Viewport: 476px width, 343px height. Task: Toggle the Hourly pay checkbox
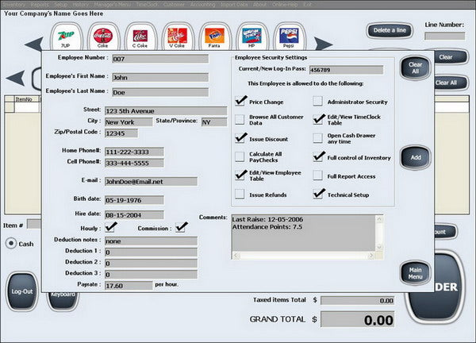click(x=109, y=228)
